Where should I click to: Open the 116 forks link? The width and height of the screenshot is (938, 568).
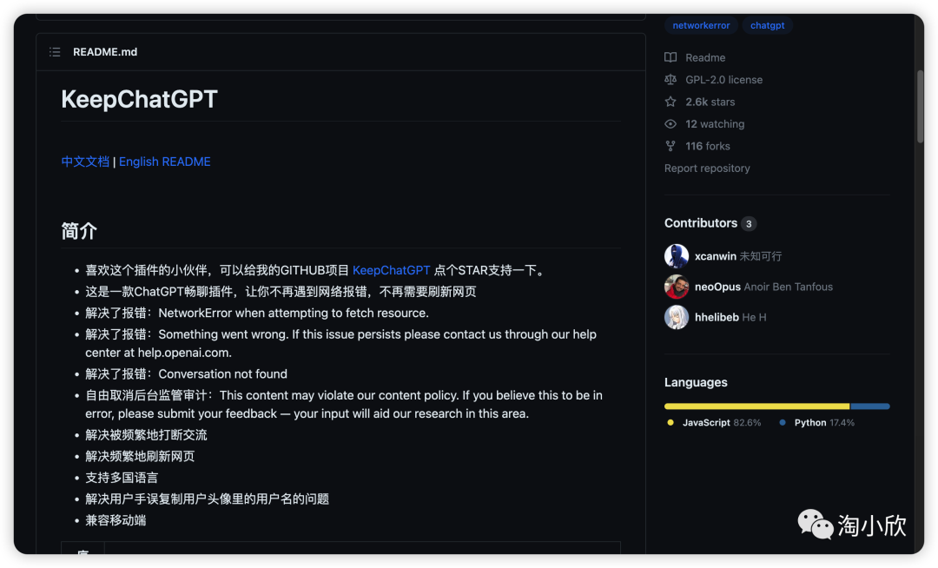coord(708,146)
